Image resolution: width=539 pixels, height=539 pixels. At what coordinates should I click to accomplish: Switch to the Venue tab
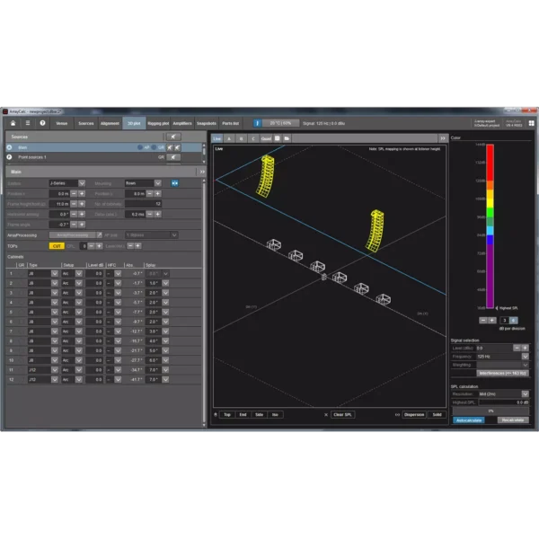[62, 123]
